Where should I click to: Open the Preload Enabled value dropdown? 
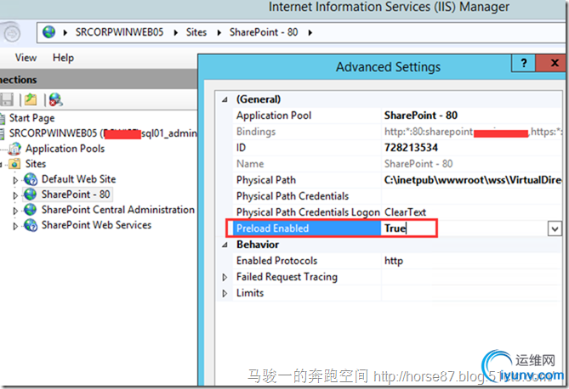(555, 228)
